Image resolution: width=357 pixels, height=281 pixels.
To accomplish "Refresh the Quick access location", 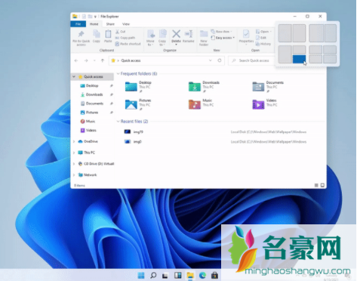I will tap(220, 60).
